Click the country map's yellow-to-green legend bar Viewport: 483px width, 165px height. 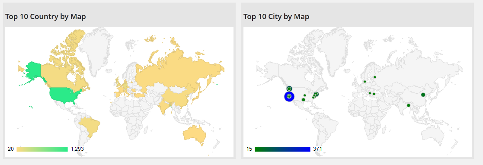(42, 149)
